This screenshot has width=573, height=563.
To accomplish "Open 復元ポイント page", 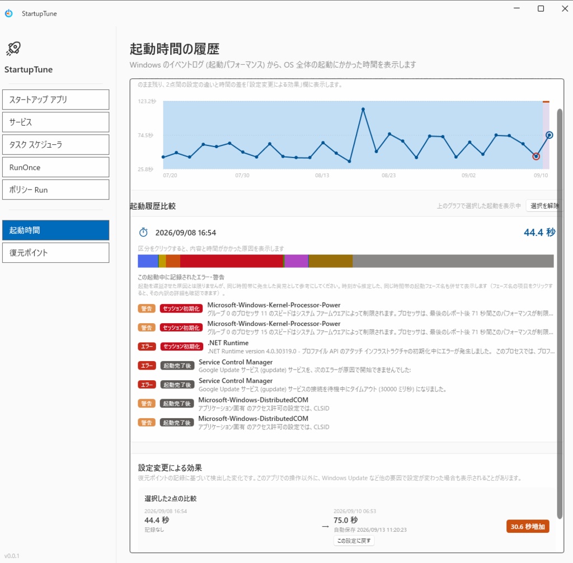I will point(55,253).
